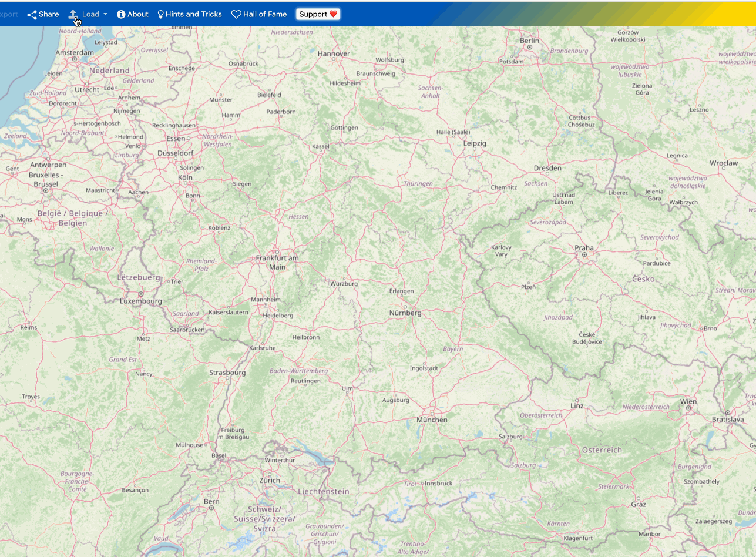
Task: Select Frankfurt am Main on the map
Action: point(277,262)
